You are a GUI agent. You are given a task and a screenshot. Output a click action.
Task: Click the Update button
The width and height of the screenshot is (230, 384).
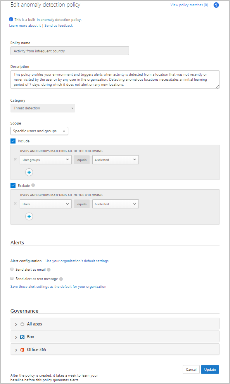tap(210, 370)
